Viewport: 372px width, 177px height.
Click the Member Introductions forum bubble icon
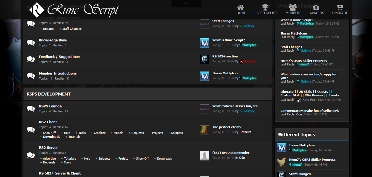(x=31, y=76)
